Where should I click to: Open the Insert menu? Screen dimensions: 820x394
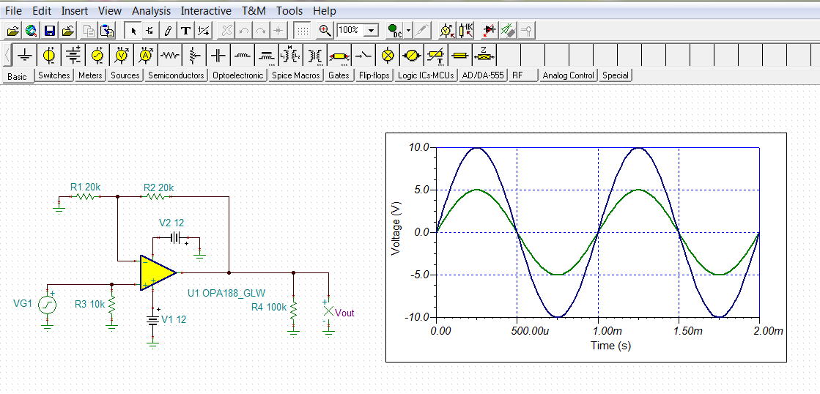pyautogui.click(x=75, y=10)
